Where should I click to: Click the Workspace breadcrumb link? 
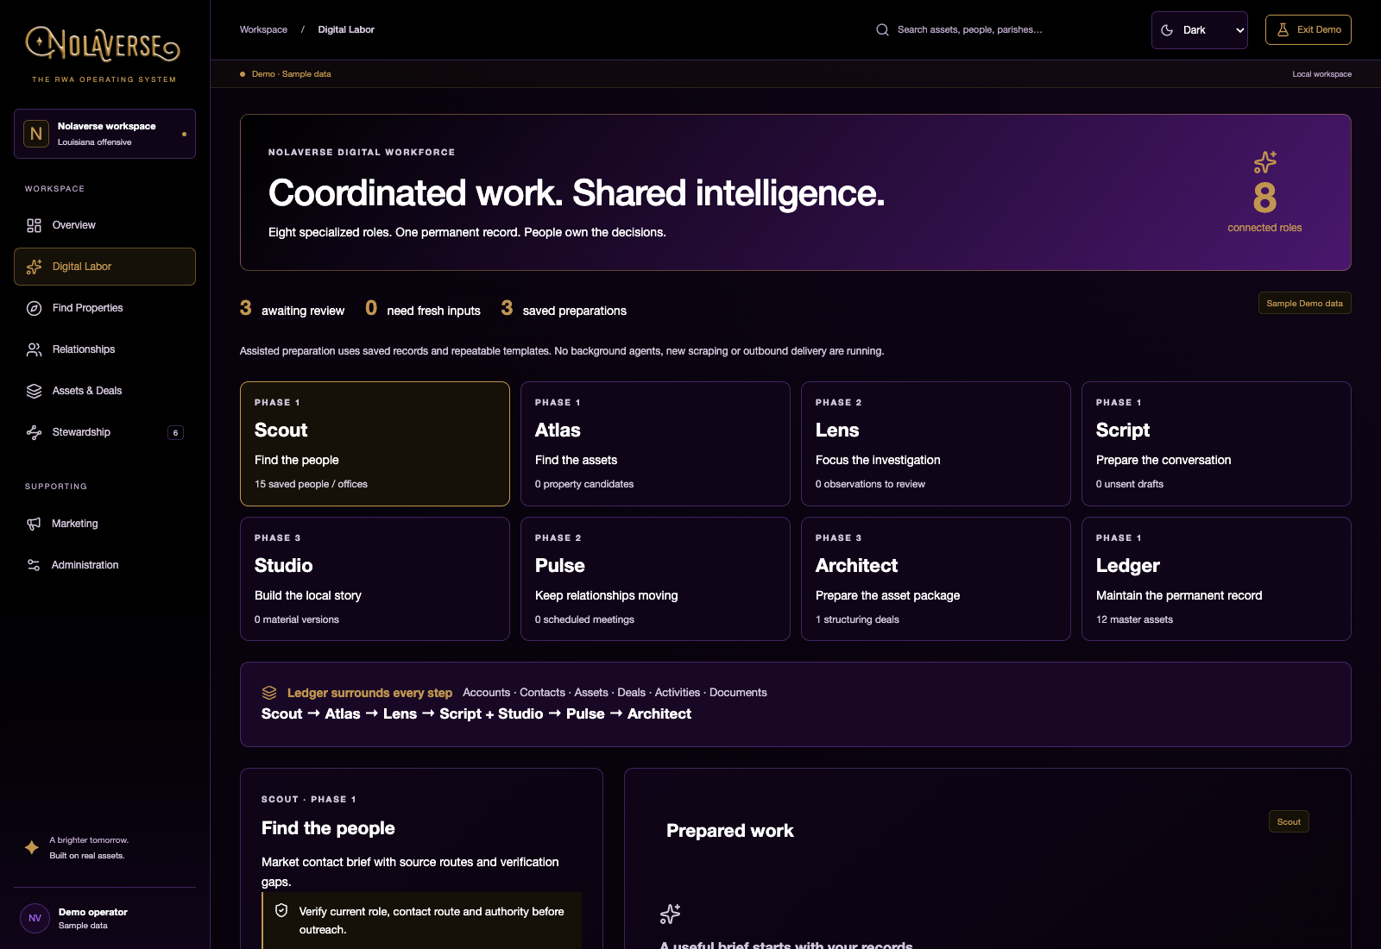263,29
